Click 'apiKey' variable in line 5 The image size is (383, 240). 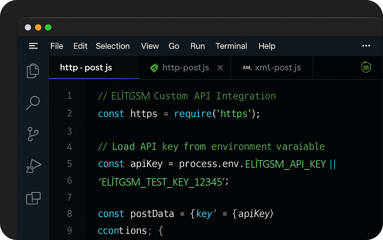coord(146,164)
